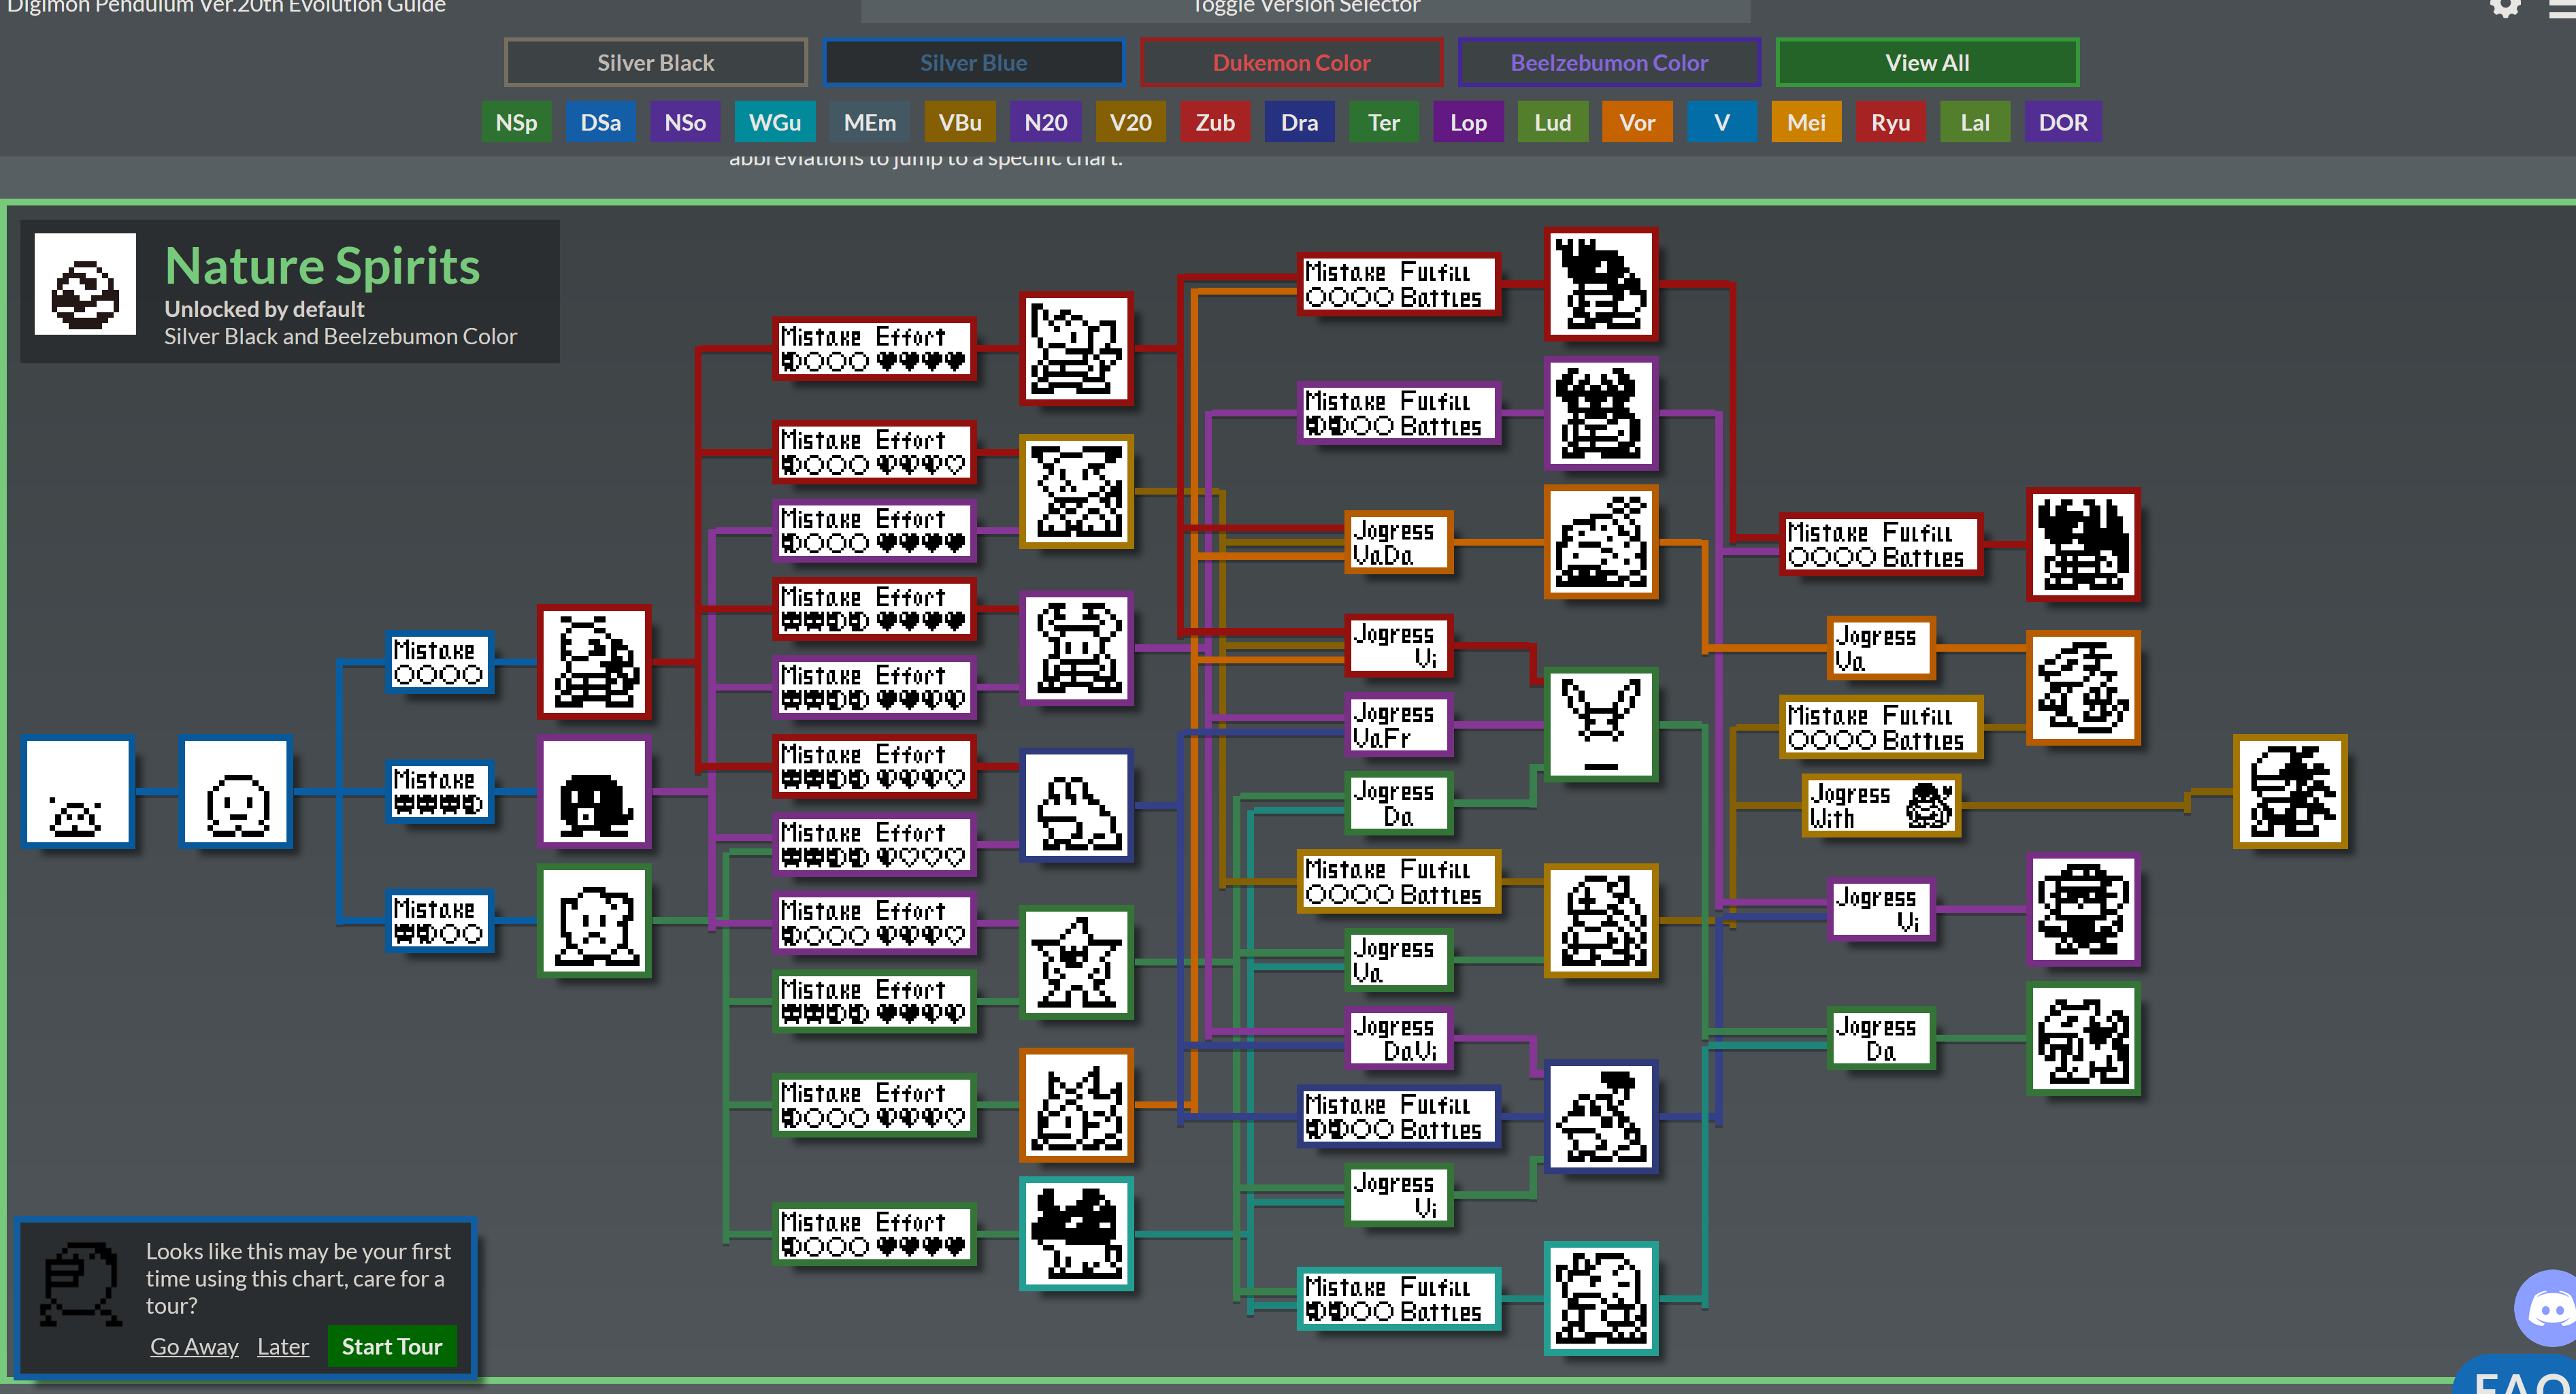Jump to the V chart
This screenshot has width=2576, height=1394.
(1722, 122)
